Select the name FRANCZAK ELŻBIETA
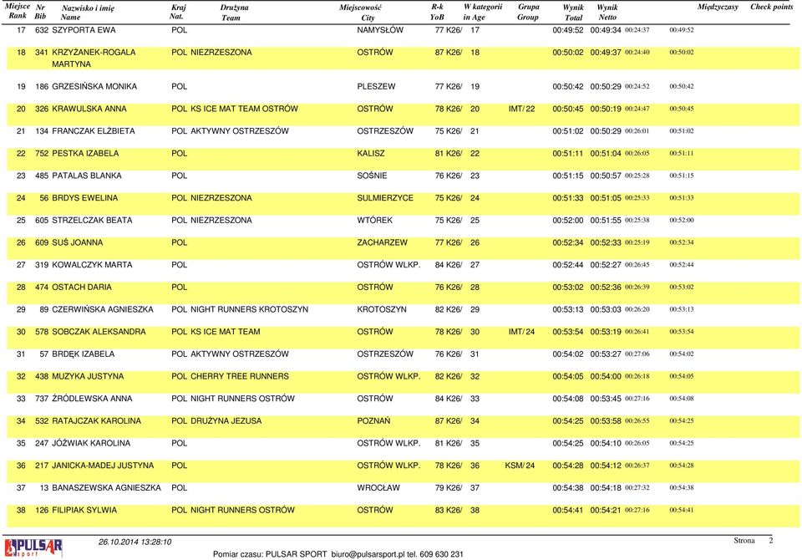The image size is (802, 560). (x=94, y=131)
